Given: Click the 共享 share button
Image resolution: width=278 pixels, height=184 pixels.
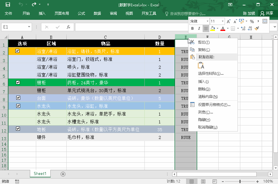Looking at the screenshot, I should point(267,14).
